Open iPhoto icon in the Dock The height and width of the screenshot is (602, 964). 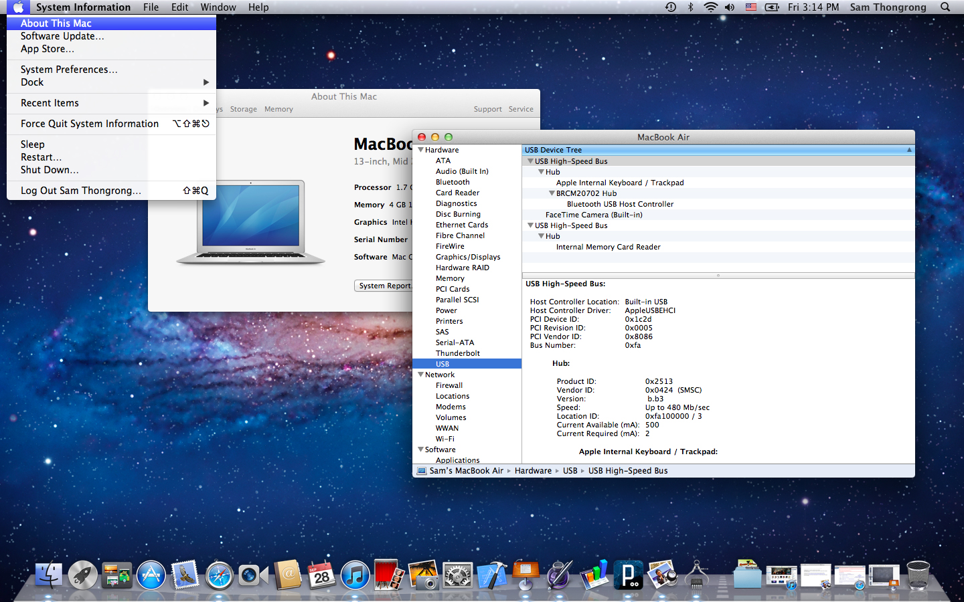pos(424,575)
